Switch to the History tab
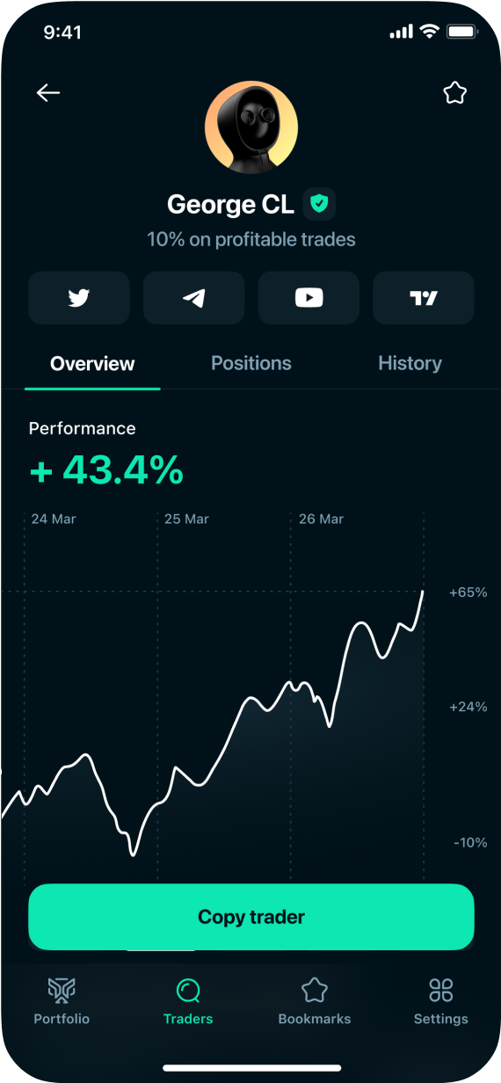 [x=410, y=364]
